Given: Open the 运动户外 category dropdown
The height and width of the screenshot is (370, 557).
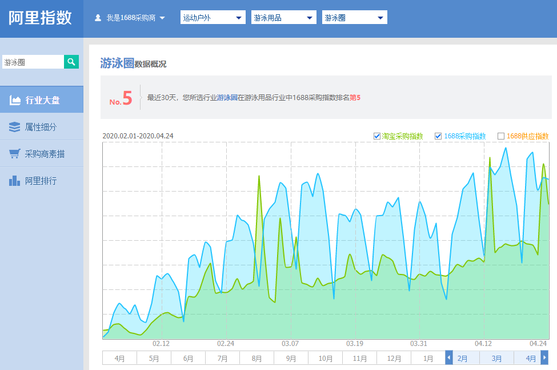Looking at the screenshot, I should pyautogui.click(x=213, y=18).
